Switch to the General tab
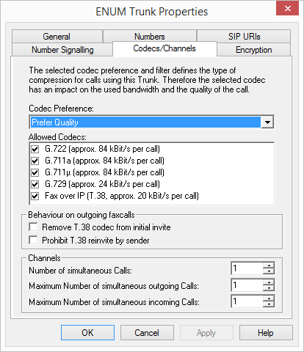 pyautogui.click(x=57, y=37)
